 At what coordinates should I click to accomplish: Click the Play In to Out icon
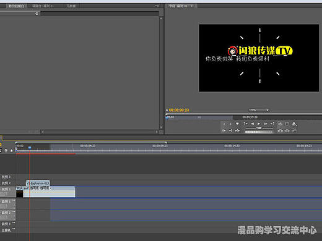pos(237,130)
